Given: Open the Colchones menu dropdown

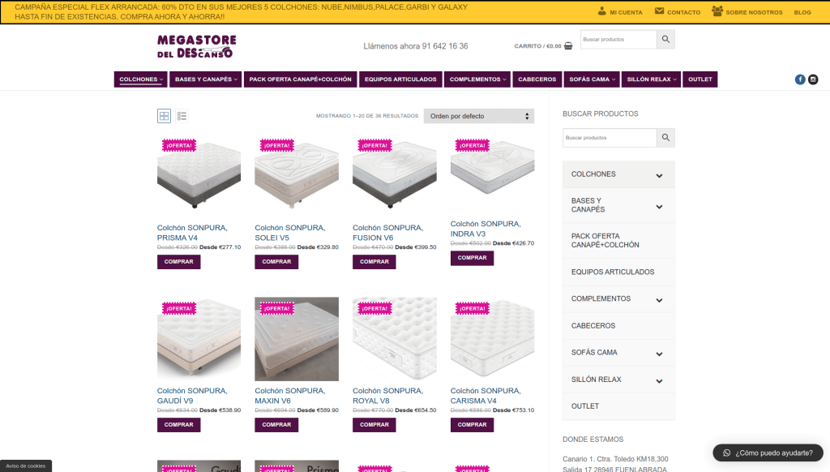Looking at the screenshot, I should [141, 79].
